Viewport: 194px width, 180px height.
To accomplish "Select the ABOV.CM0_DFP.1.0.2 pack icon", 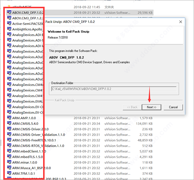I will (x=9, y=13).
